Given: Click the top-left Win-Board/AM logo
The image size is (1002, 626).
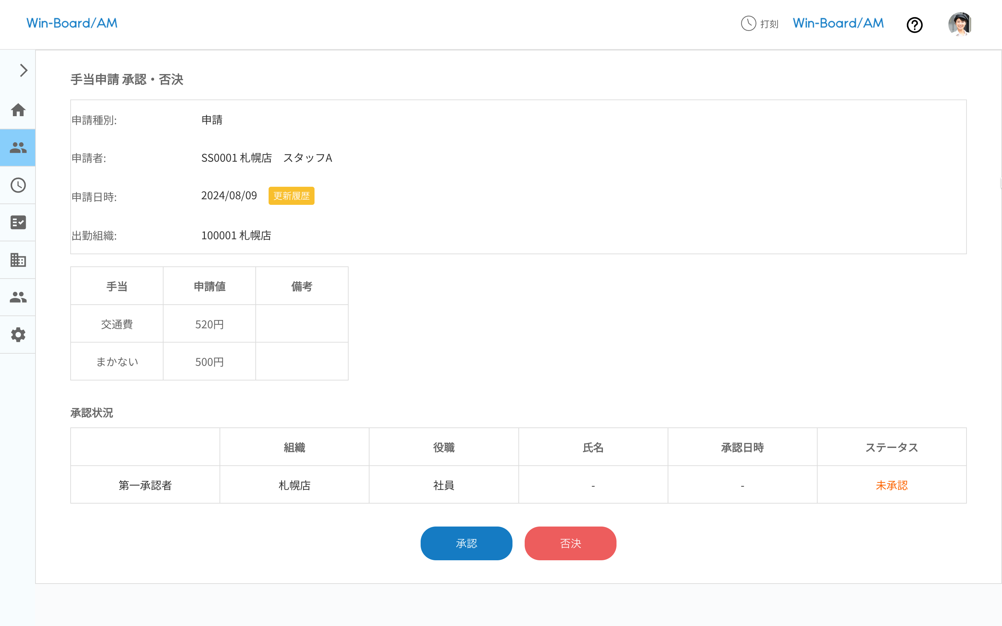Looking at the screenshot, I should 72,23.
